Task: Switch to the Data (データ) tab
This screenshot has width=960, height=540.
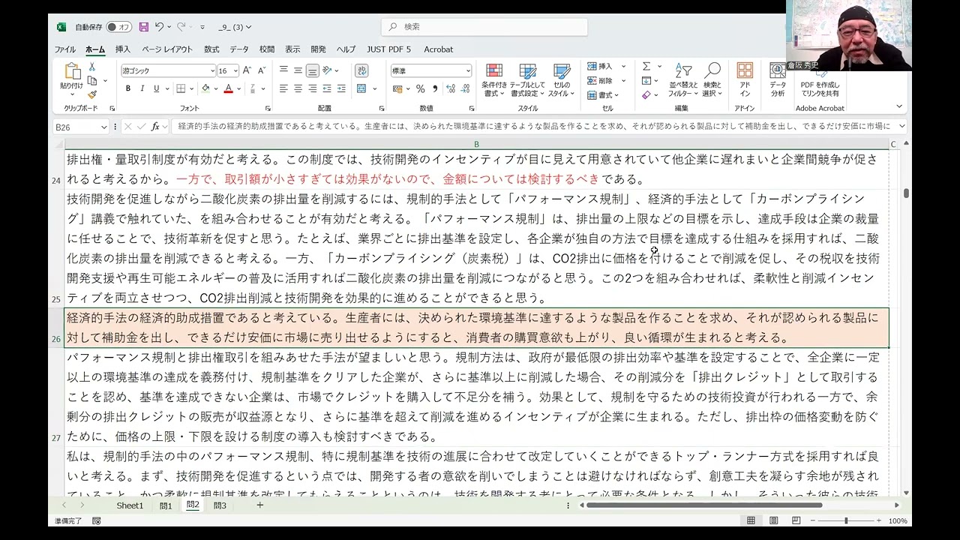Action: tap(239, 49)
